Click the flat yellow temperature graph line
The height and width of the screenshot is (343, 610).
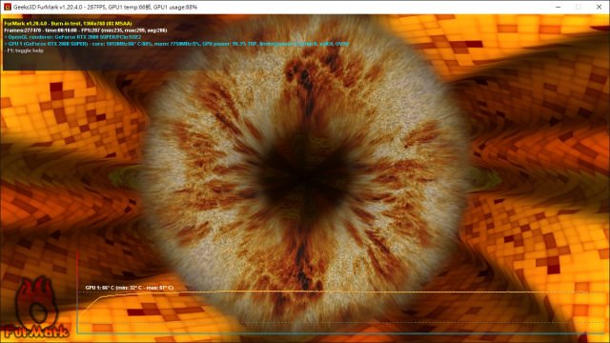click(350, 292)
